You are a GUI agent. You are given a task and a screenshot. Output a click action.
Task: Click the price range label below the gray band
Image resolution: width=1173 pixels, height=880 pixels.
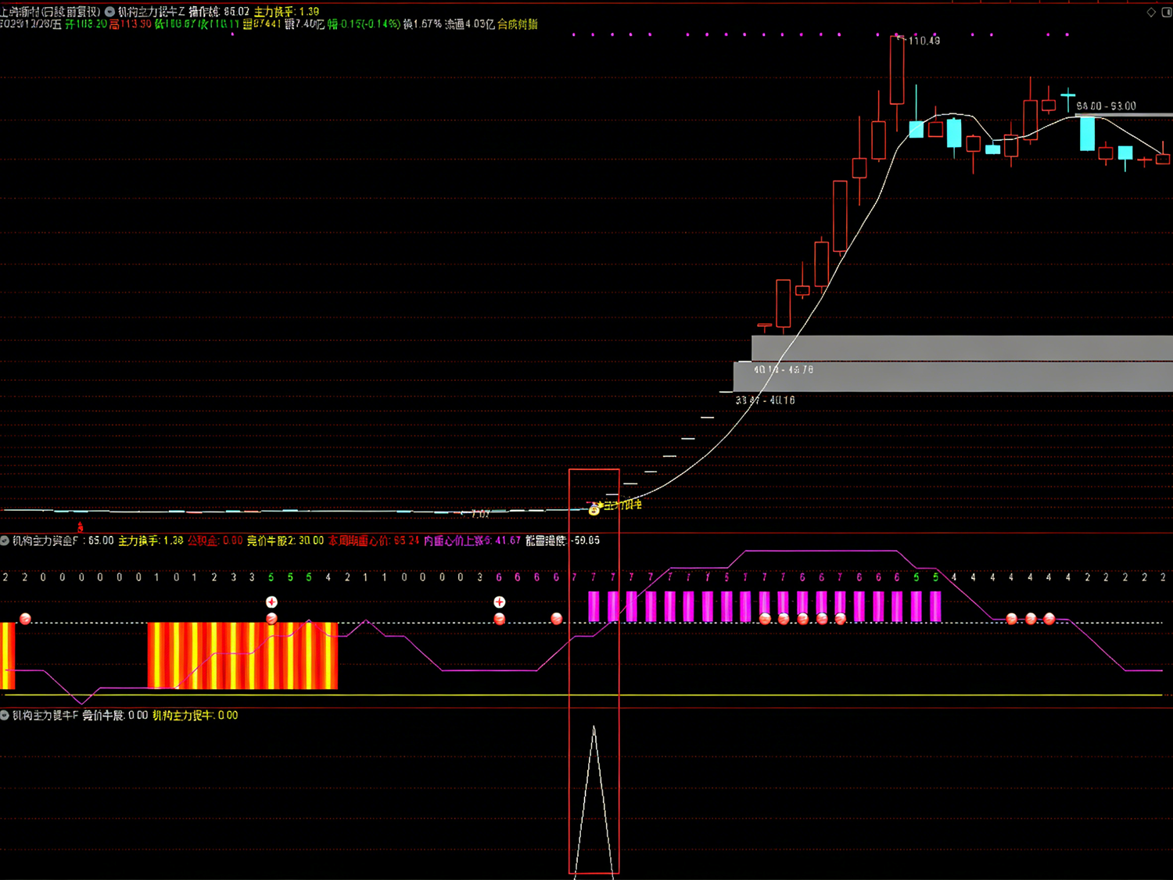[x=765, y=400]
